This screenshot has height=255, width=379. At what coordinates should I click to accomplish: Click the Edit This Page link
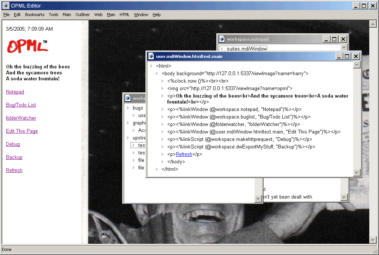(x=22, y=131)
